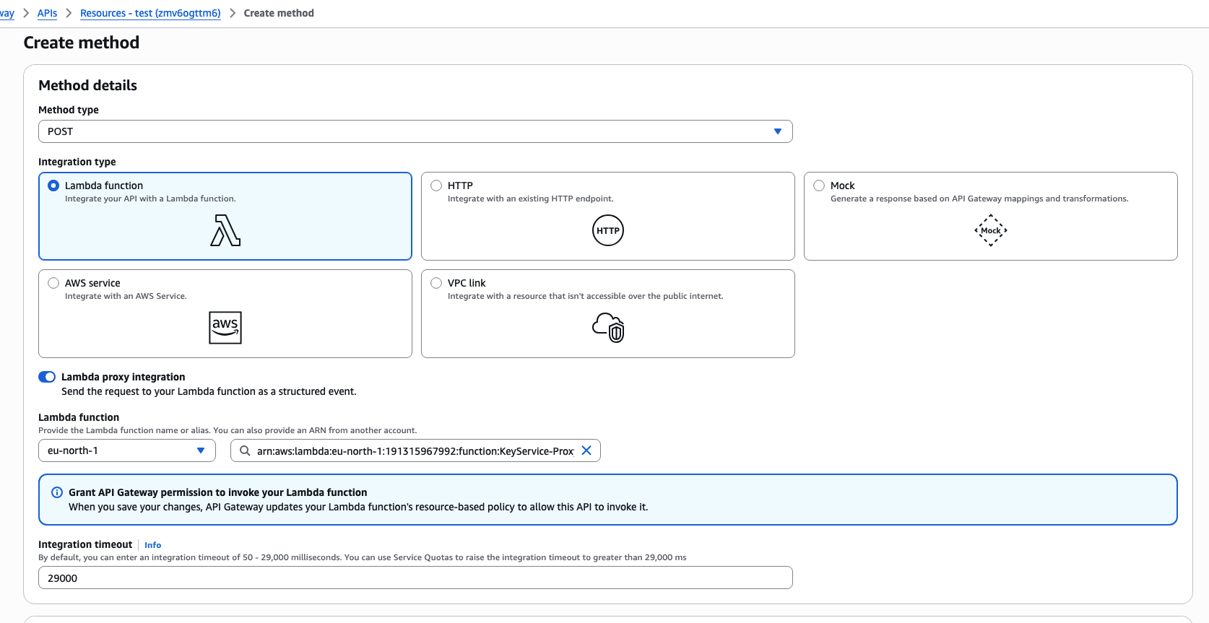This screenshot has height=623, width=1209.
Task: Click the Lambda function symbol icon
Action: click(225, 231)
